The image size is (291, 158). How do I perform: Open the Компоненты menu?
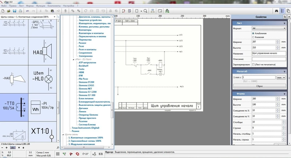click(x=54, y=6)
